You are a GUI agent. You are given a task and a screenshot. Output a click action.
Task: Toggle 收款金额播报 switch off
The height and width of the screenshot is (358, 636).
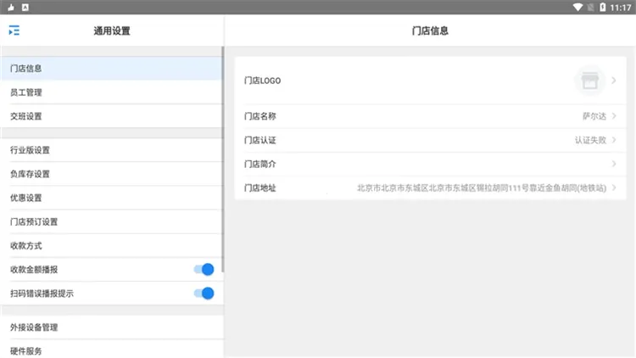pos(204,270)
